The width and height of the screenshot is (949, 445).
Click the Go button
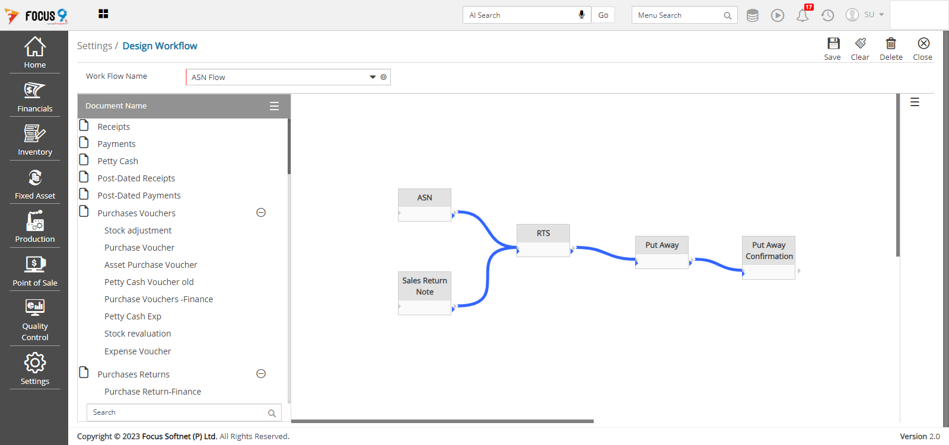click(x=603, y=15)
